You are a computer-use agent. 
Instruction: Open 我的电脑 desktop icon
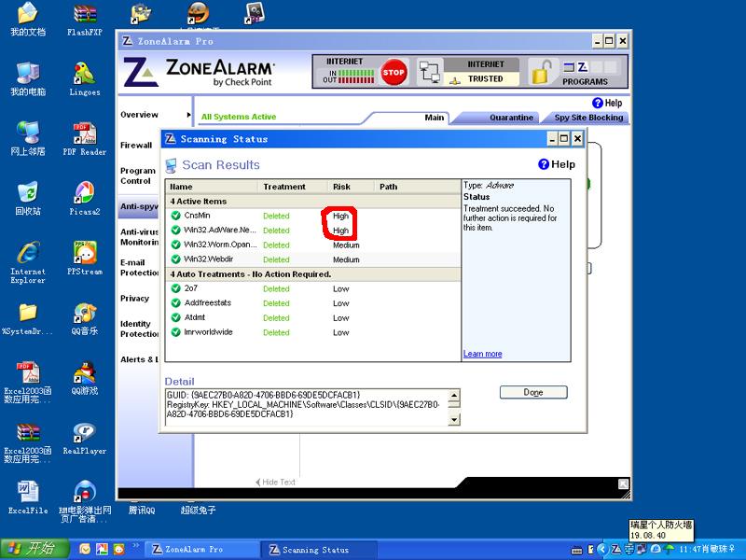[28, 78]
